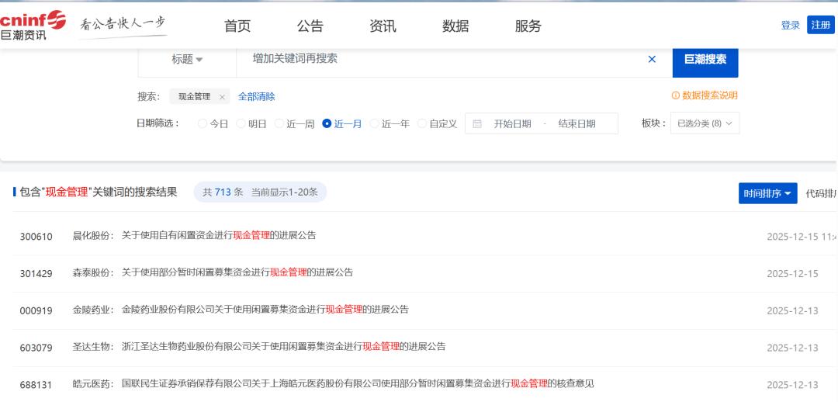Image resolution: width=838 pixels, height=402 pixels.
Task: Open the 数据 navigation menu
Action: (x=455, y=26)
